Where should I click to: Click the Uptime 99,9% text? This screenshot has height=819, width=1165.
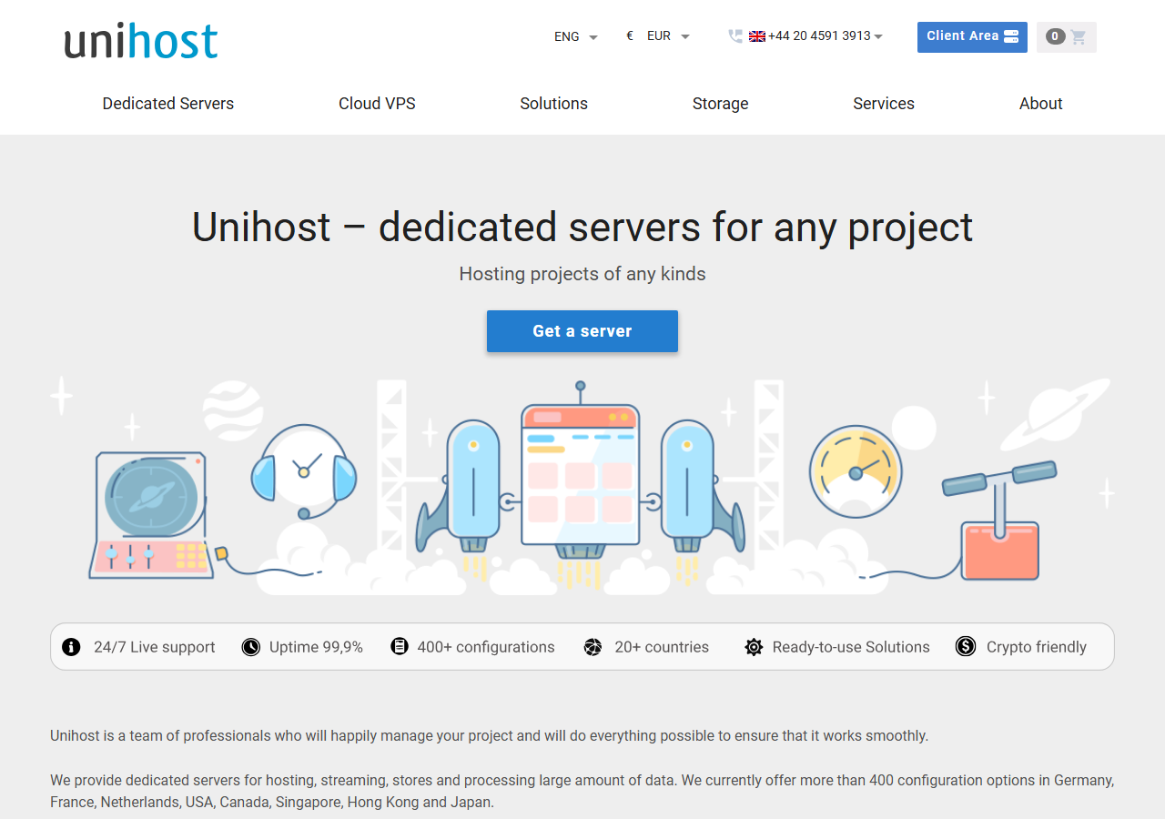coord(316,647)
